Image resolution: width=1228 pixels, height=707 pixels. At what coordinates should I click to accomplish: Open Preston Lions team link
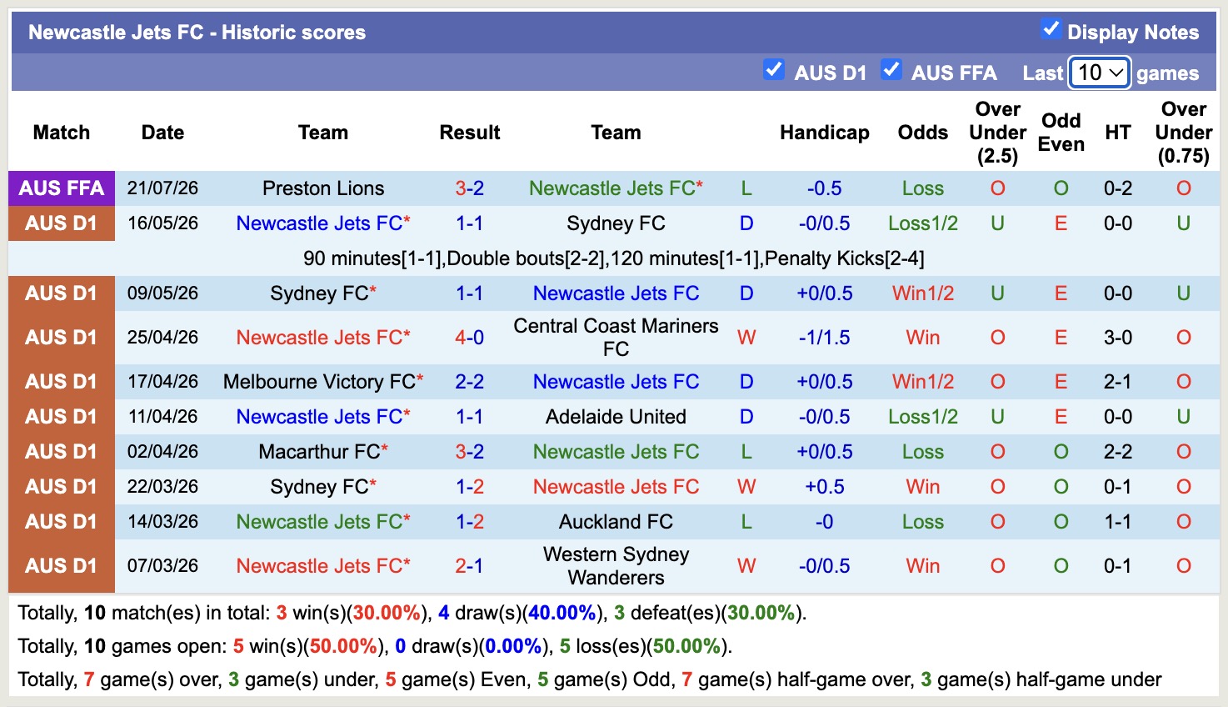pos(323,188)
